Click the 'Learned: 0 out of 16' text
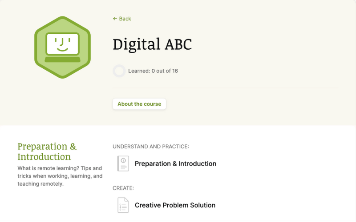The width and height of the screenshot is (356, 222). 153,71
